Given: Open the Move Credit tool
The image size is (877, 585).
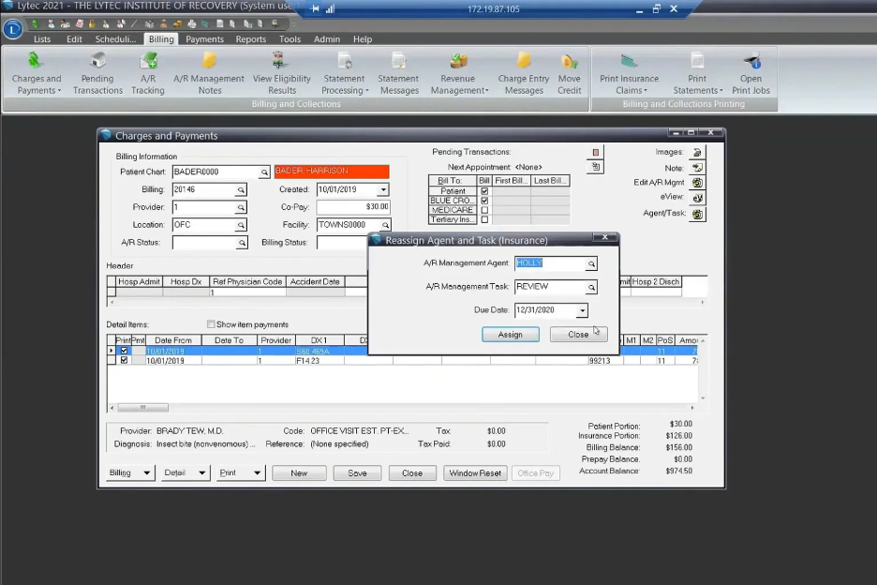Looking at the screenshot, I should [x=570, y=70].
